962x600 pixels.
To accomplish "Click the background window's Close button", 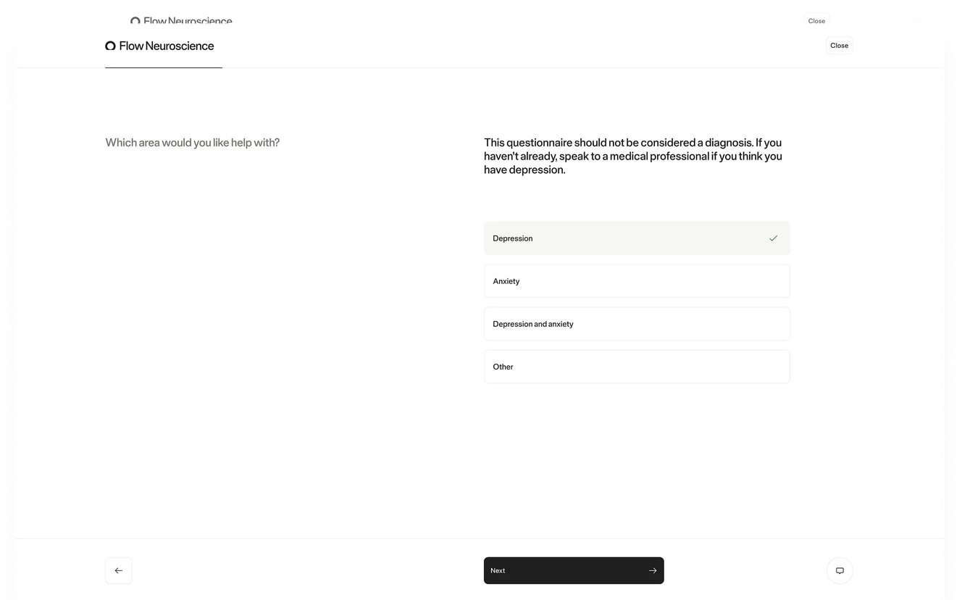I will [x=816, y=21].
